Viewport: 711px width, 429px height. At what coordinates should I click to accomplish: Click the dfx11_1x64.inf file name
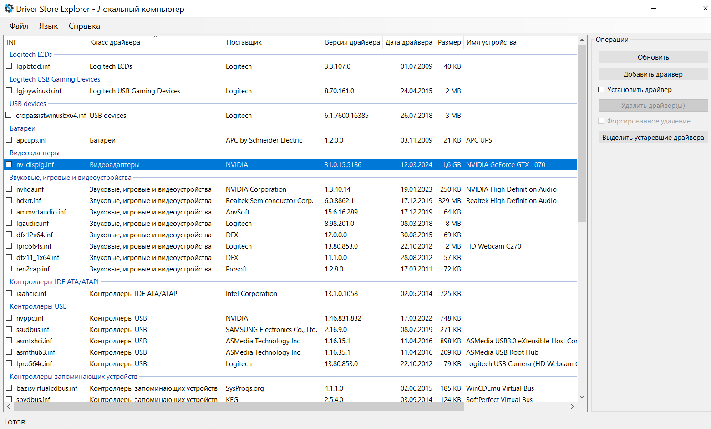tap(38, 258)
